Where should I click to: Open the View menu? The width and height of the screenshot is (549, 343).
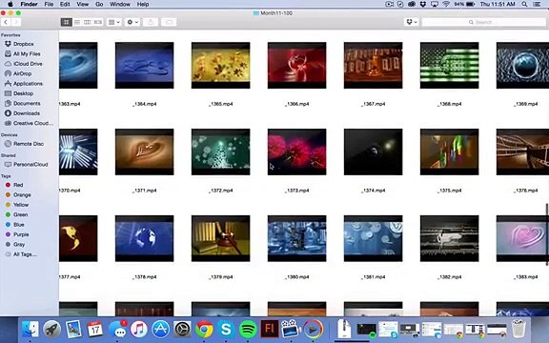(83, 4)
